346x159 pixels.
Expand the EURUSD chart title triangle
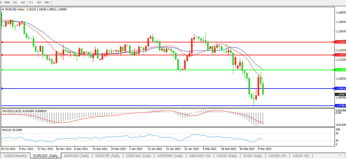point(3,9)
